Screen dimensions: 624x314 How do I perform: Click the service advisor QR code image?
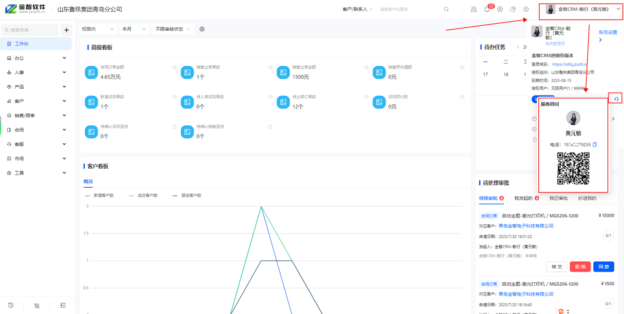point(573,169)
